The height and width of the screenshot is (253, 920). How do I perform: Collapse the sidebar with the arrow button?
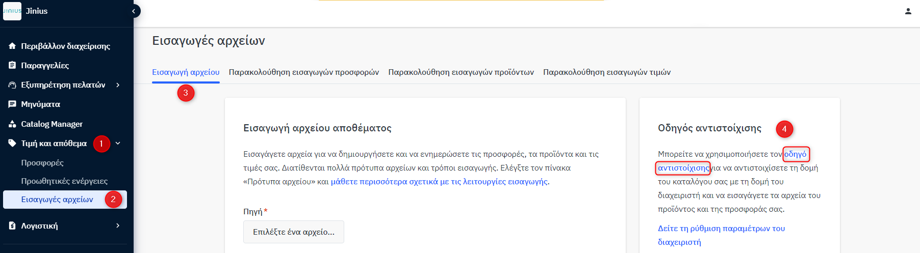pyautogui.click(x=134, y=11)
